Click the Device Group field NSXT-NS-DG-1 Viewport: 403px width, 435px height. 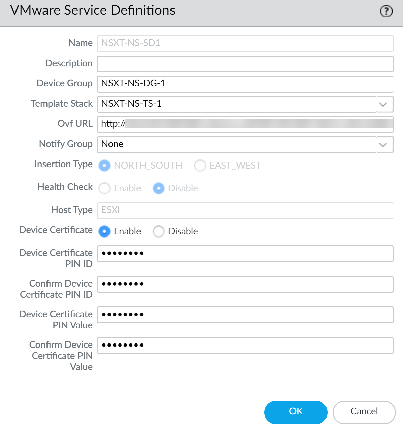[245, 84]
